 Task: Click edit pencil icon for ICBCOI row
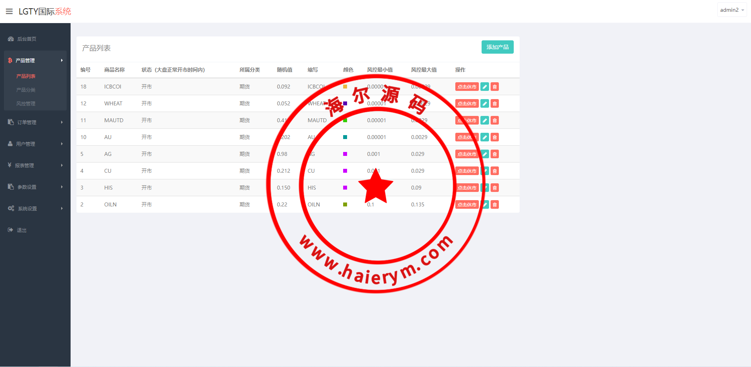pyautogui.click(x=485, y=87)
